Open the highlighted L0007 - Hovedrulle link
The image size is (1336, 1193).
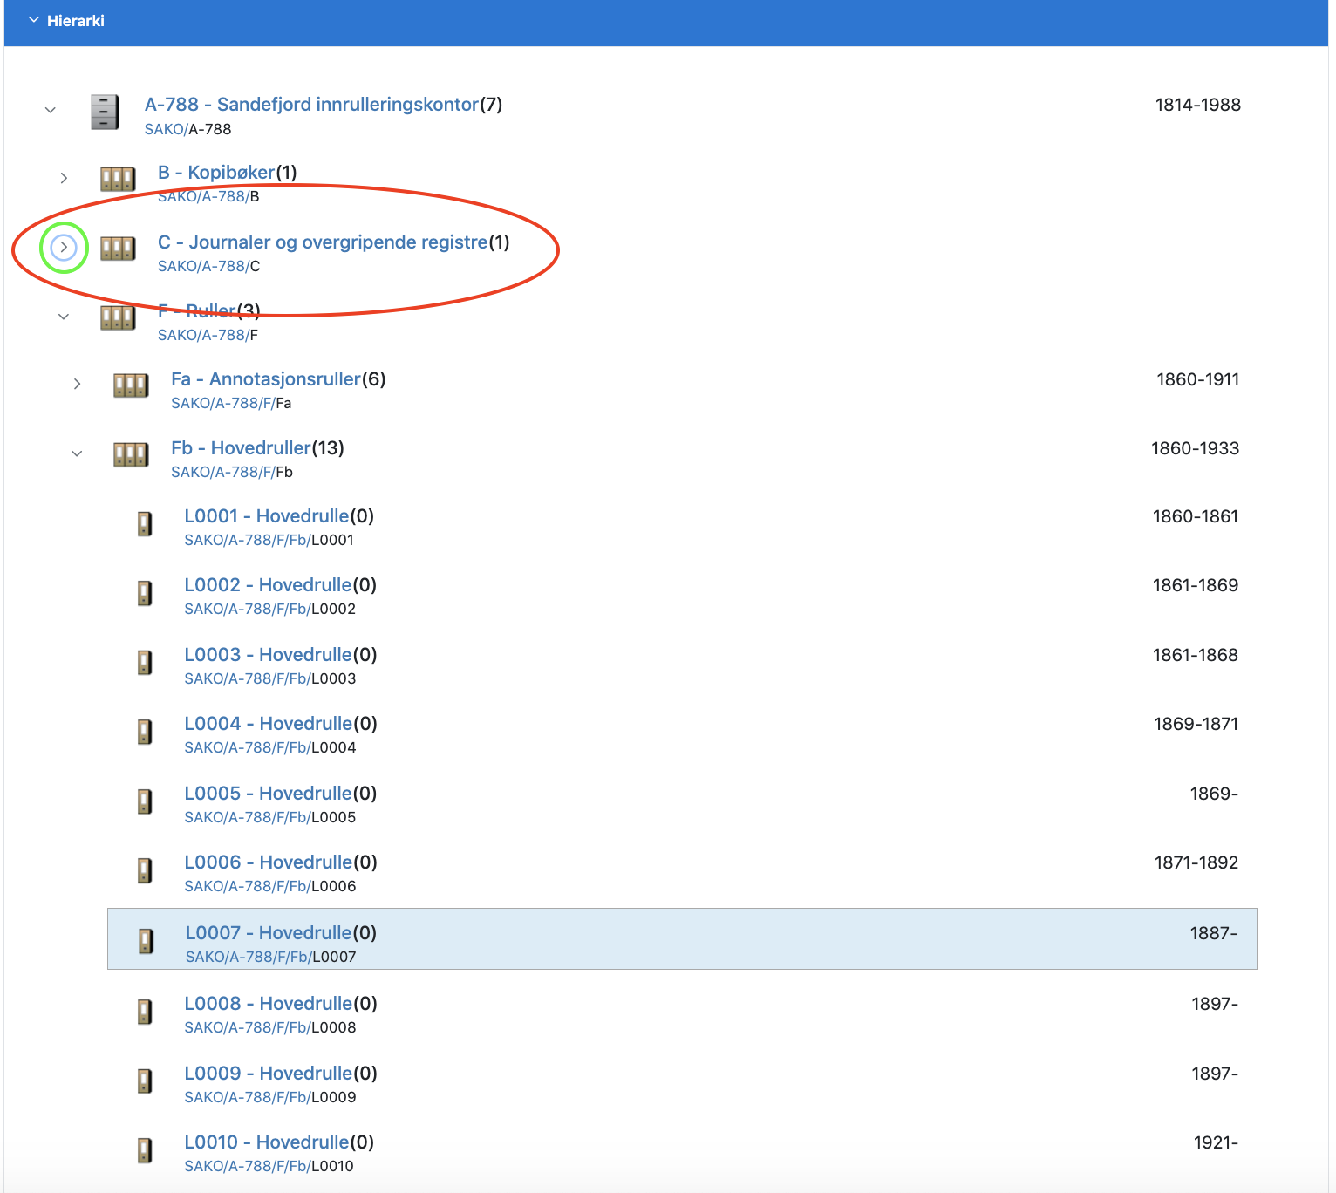269,933
